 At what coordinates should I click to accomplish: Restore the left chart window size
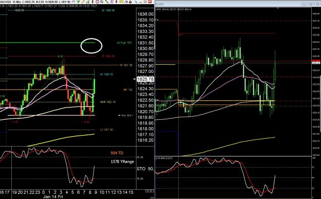click(x=145, y=2)
